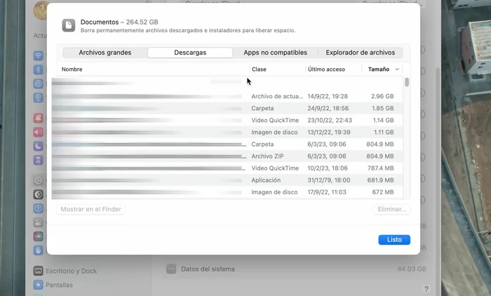Toggle sort order chevron on Tamaño column

click(x=397, y=69)
